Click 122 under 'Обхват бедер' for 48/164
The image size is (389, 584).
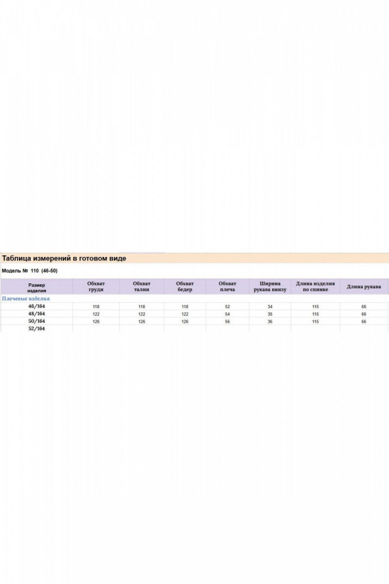pos(185,314)
